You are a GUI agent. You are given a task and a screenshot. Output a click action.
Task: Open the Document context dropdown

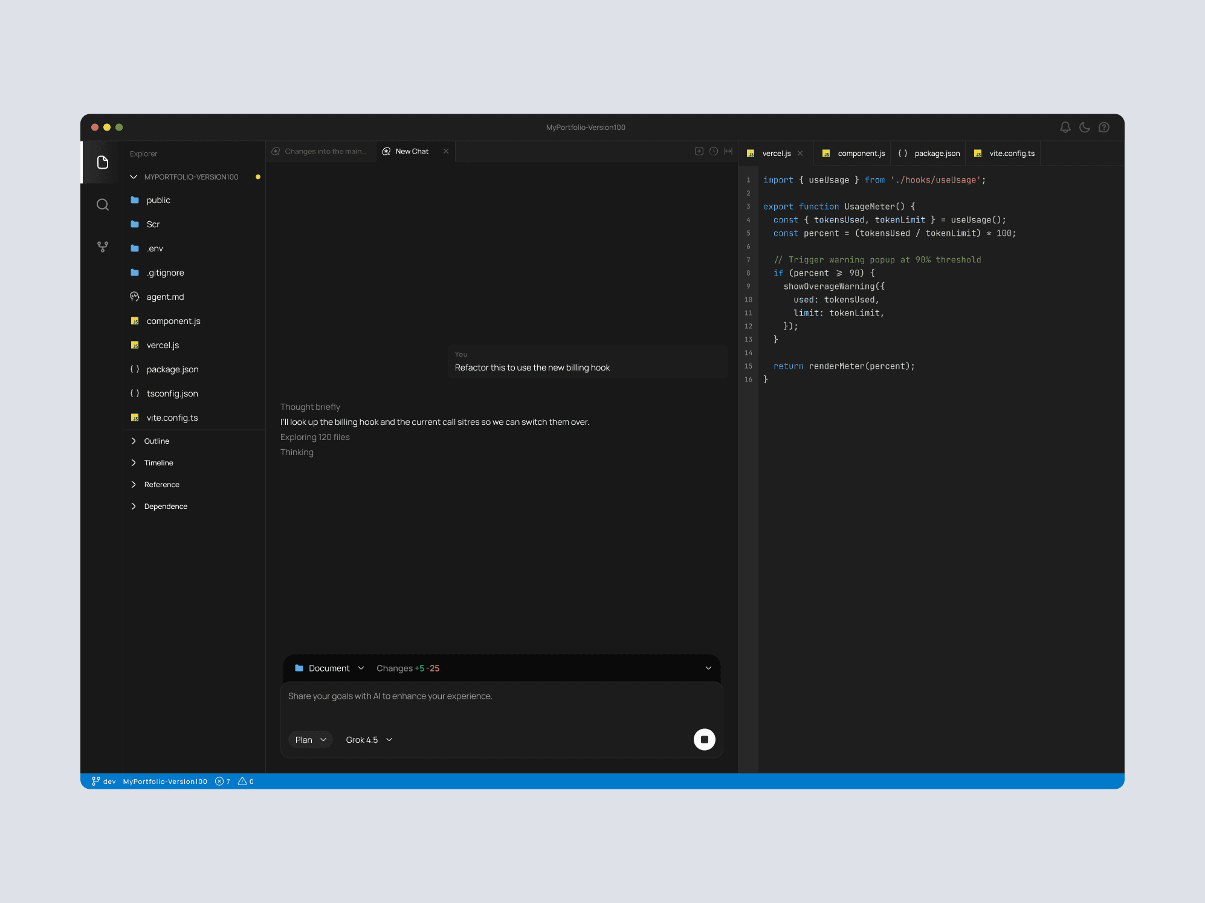(329, 668)
